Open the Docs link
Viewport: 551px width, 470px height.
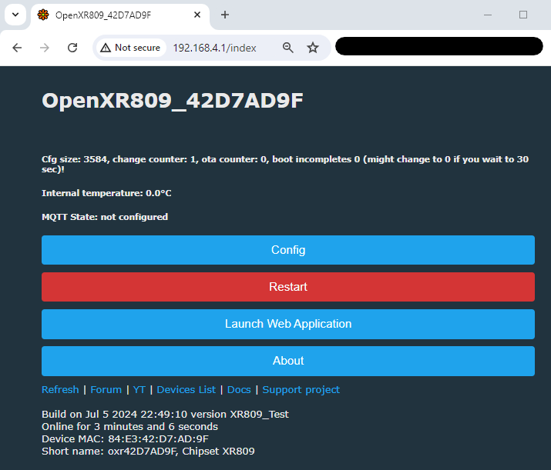[x=239, y=390]
